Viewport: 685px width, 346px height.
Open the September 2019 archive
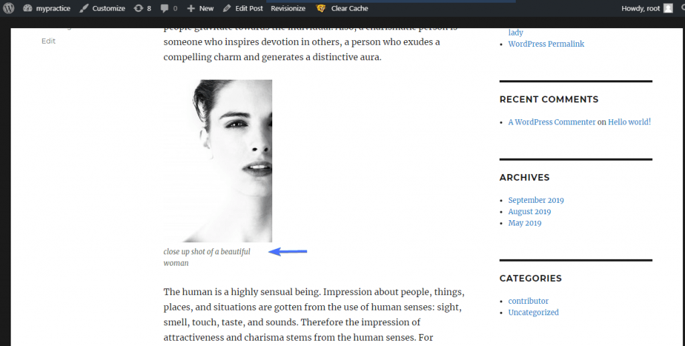coord(536,201)
